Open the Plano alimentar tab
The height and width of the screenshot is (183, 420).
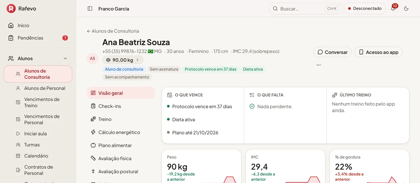[x=121, y=145]
